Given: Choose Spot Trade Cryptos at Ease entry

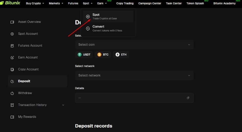Looking at the screenshot, I should click(108, 17).
